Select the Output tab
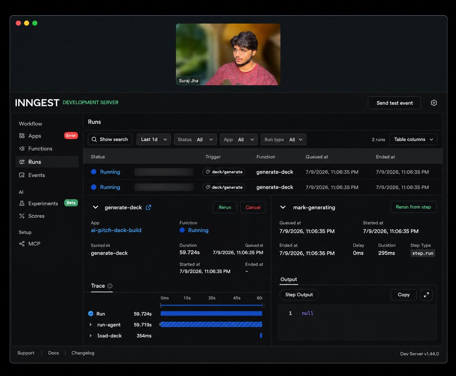The image size is (456, 376). 288,279
